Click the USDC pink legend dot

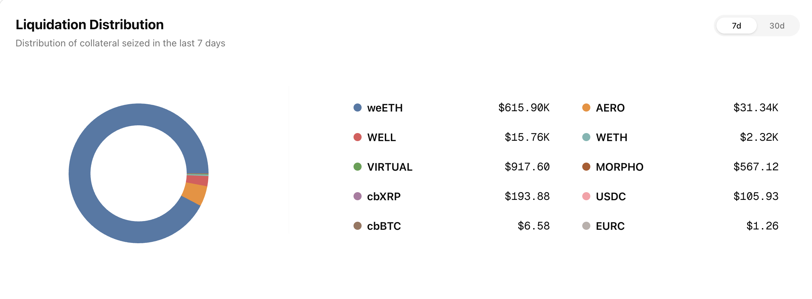pyautogui.click(x=586, y=196)
